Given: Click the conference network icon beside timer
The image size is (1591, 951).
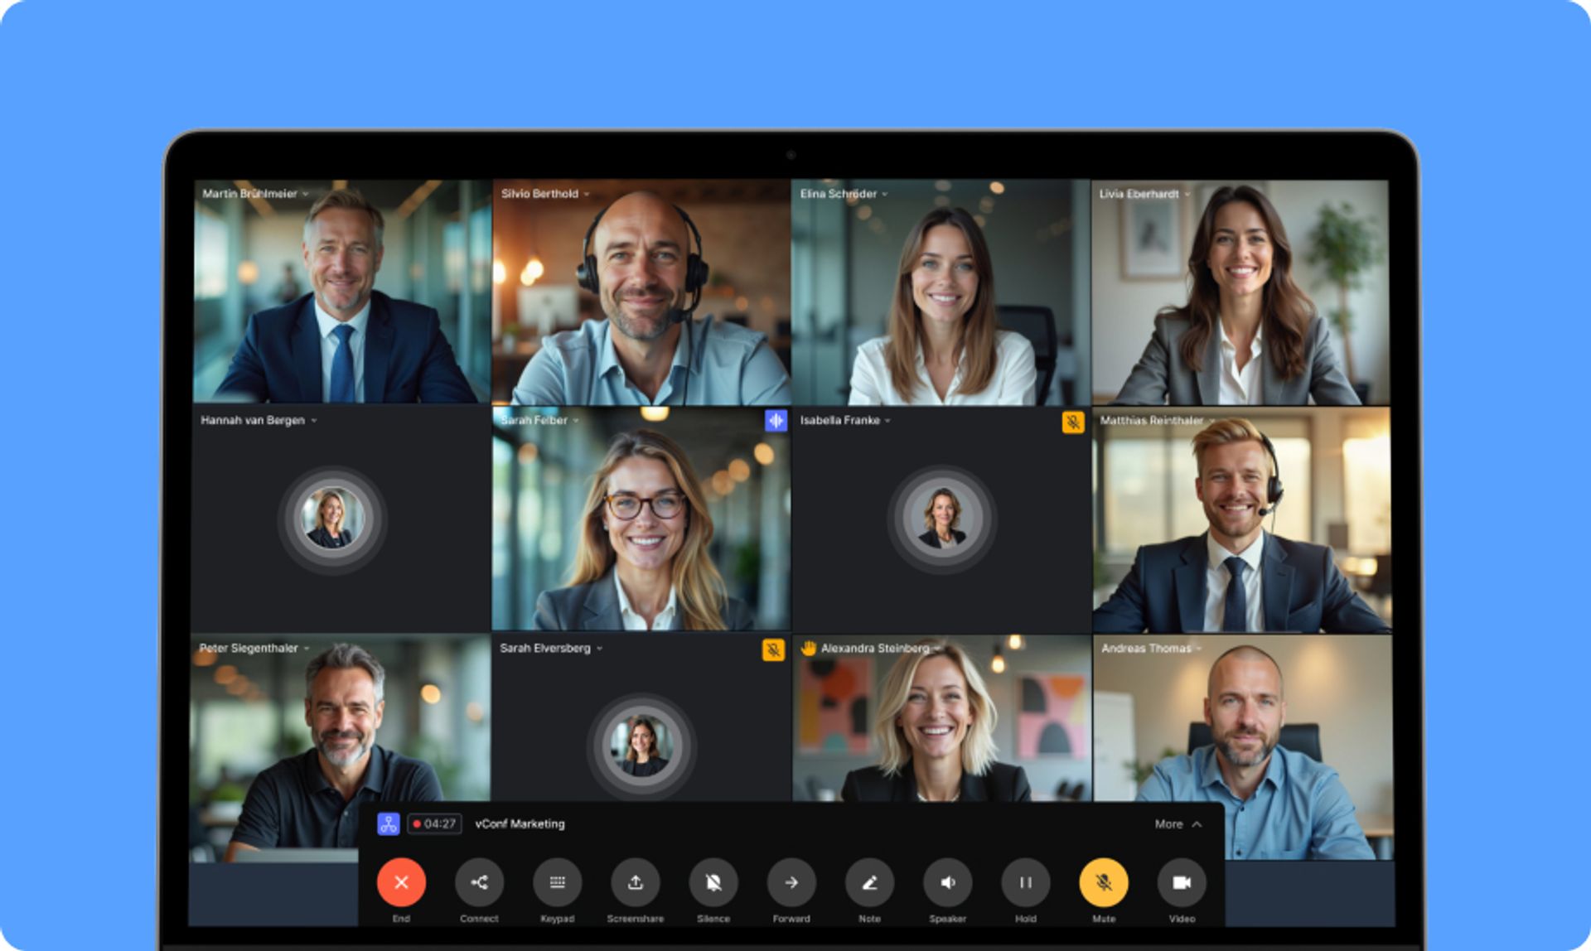Looking at the screenshot, I should click(x=389, y=823).
